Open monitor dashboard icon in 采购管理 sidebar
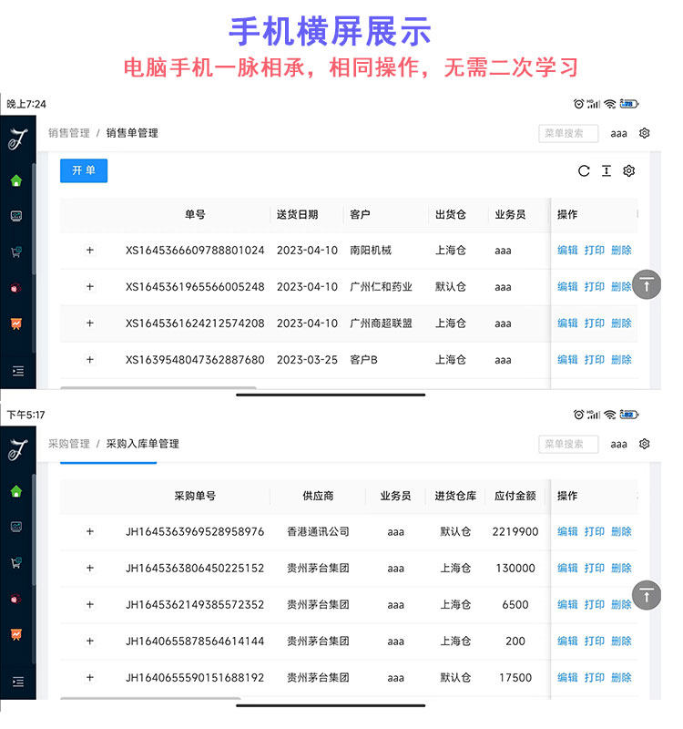This screenshot has width=683, height=729. (16, 527)
